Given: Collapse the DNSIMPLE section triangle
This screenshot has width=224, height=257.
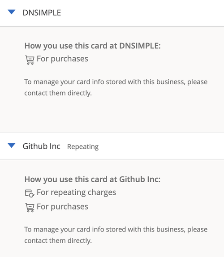Looking at the screenshot, I should (12, 12).
